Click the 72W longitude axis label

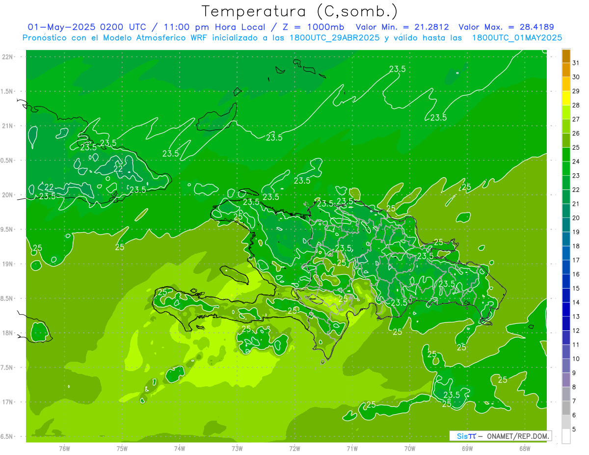(x=294, y=448)
